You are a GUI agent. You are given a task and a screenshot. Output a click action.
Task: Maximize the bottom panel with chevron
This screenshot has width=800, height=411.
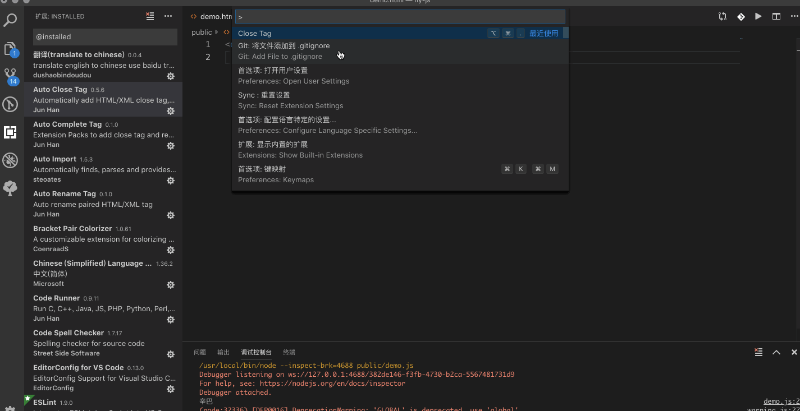[x=776, y=352]
